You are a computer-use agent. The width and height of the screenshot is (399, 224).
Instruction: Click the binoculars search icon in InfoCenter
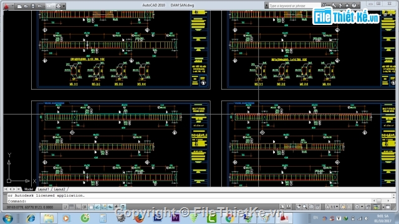[325, 5]
